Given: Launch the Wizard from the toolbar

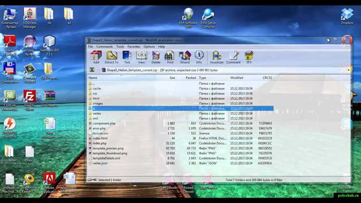Looking at the screenshot, I should [x=185, y=57].
